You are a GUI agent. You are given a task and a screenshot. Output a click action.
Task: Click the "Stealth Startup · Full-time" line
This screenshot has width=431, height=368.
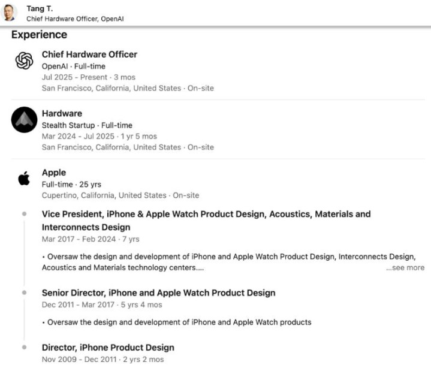87,125
